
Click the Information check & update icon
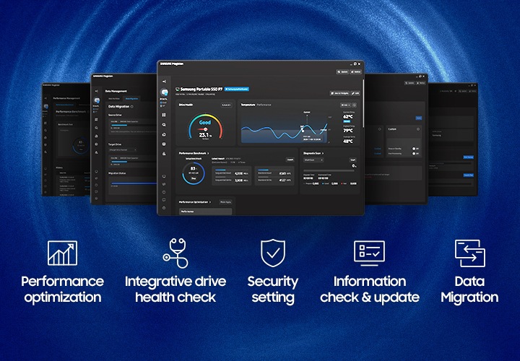click(x=370, y=253)
